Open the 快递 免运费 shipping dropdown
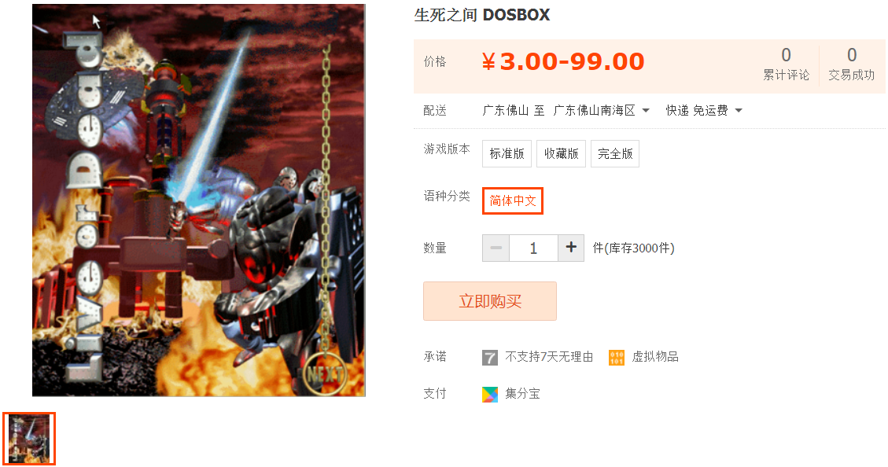Viewport: 888px width, 467px height. [x=704, y=110]
